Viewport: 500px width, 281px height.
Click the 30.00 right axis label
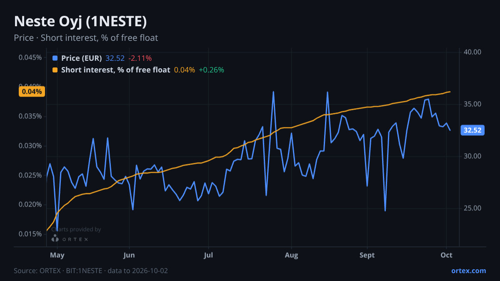pyautogui.click(x=472, y=156)
